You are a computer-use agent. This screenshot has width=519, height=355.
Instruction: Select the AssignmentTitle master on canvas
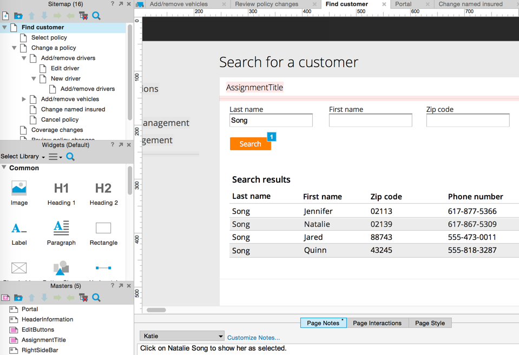tap(254, 87)
